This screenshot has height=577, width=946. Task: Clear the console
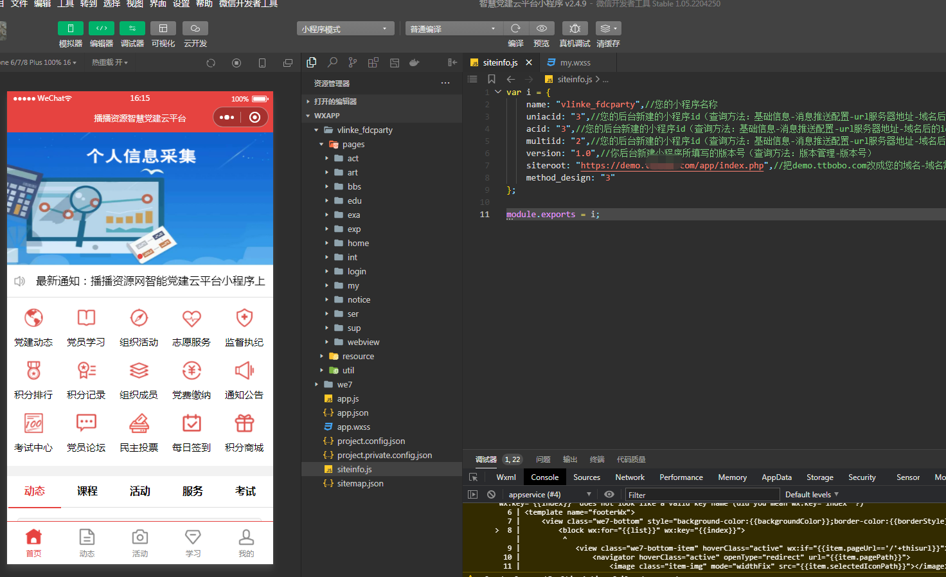point(491,495)
